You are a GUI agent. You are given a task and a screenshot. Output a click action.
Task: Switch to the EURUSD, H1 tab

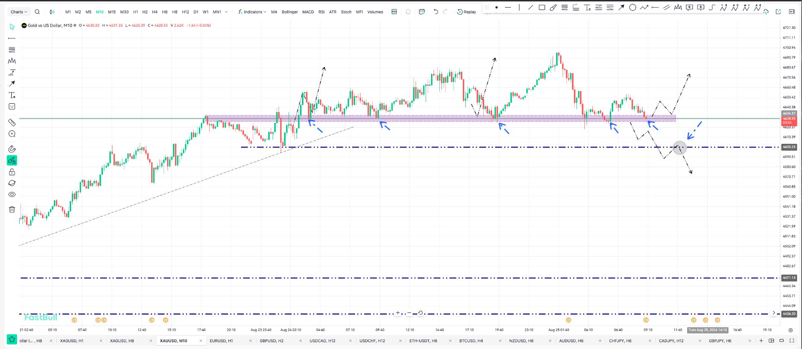(221, 341)
